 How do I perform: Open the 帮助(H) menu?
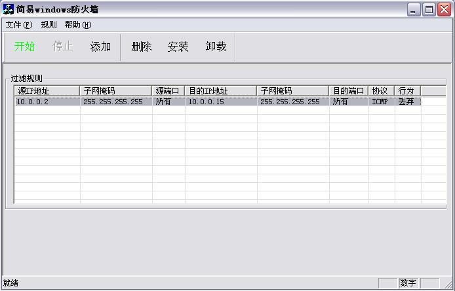point(78,25)
